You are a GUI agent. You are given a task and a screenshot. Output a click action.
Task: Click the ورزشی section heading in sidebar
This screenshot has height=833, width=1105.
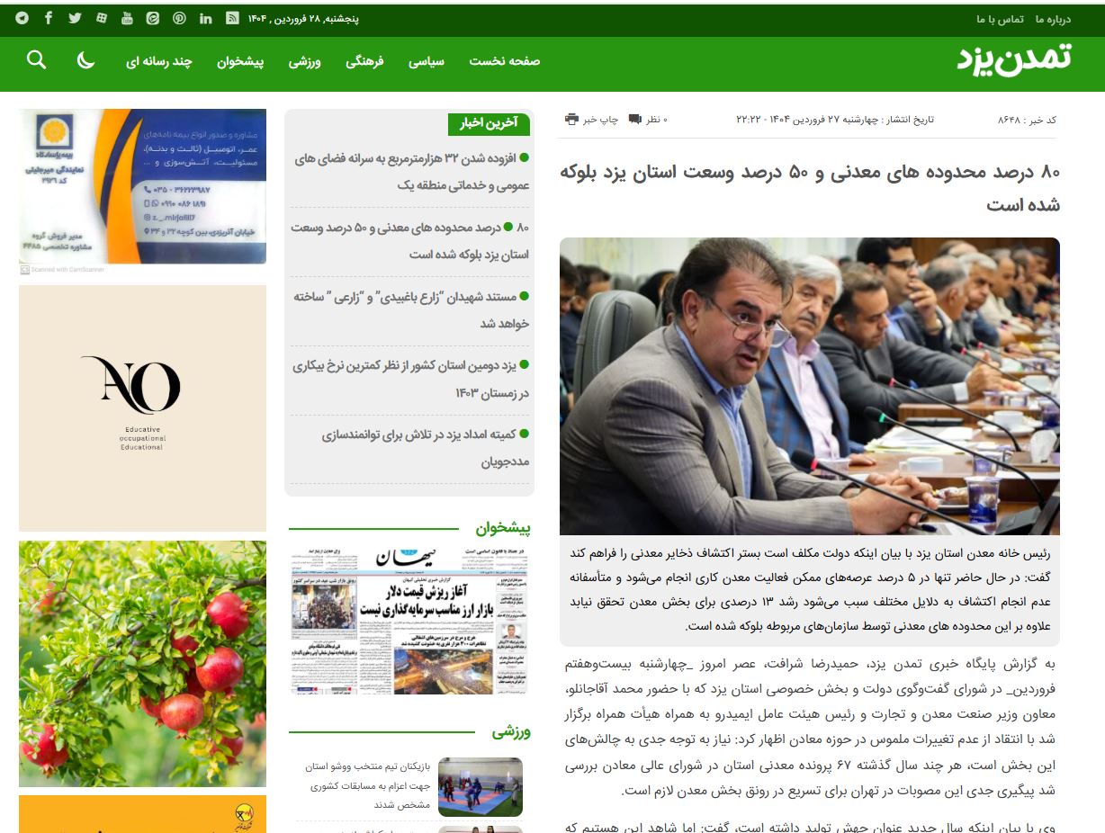[511, 731]
